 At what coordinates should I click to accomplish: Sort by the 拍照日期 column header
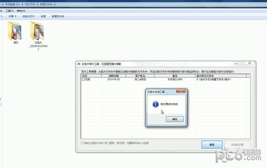[113, 76]
